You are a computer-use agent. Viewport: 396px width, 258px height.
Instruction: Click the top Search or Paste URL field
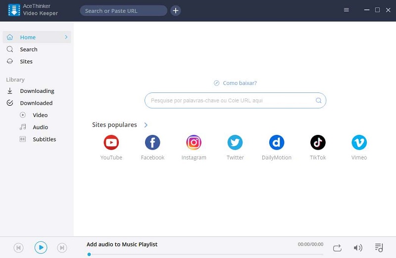(x=123, y=10)
